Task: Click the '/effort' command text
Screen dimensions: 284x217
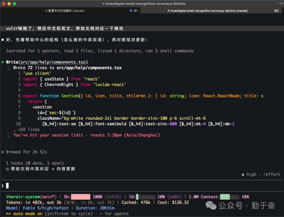Action: click(x=272, y=175)
